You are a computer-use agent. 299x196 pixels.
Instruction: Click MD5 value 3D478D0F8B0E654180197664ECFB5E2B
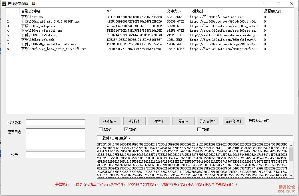134,17
